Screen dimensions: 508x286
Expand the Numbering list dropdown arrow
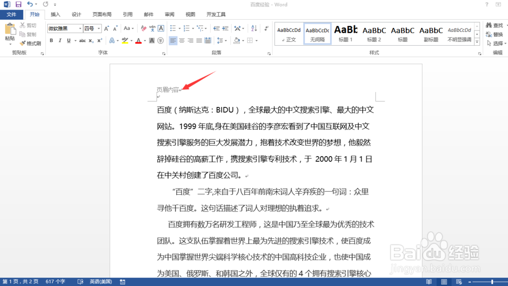[193, 28]
